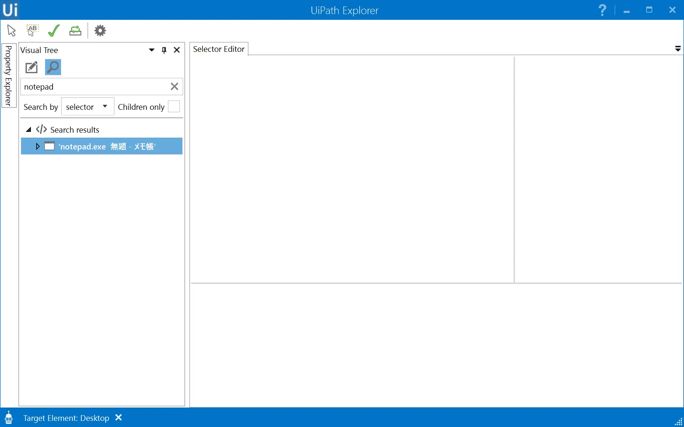Click the Repair selector icon

click(x=75, y=30)
